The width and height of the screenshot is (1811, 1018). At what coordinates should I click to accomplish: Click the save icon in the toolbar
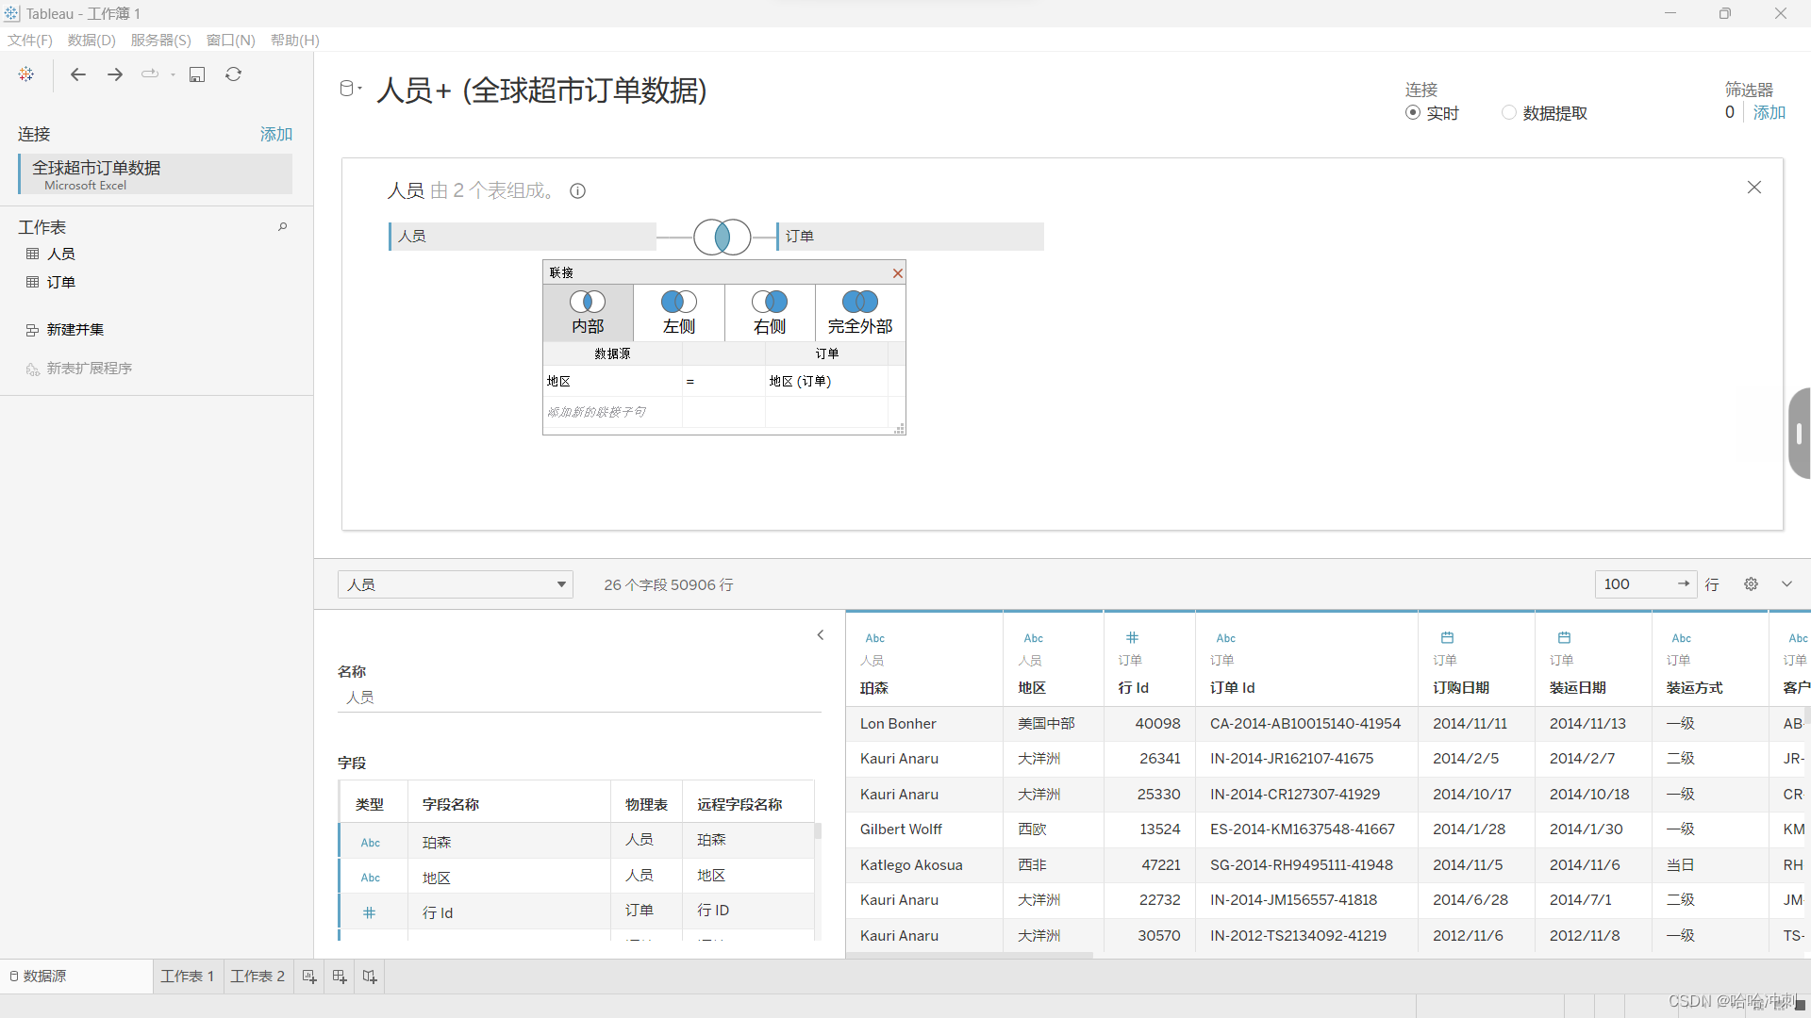(x=197, y=74)
